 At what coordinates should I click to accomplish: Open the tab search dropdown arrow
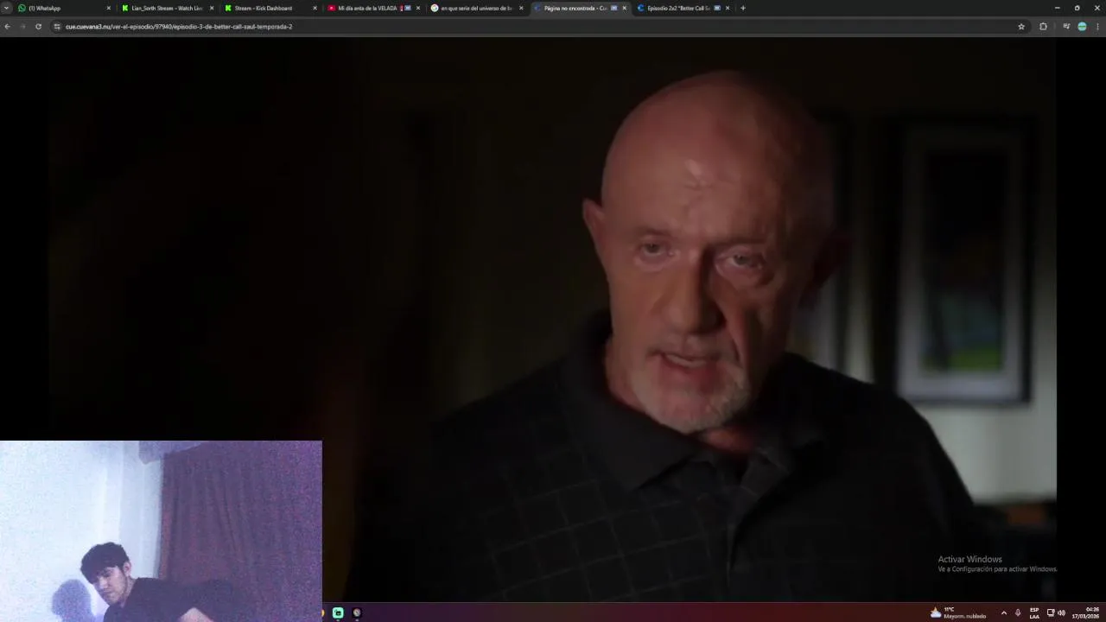(7, 8)
